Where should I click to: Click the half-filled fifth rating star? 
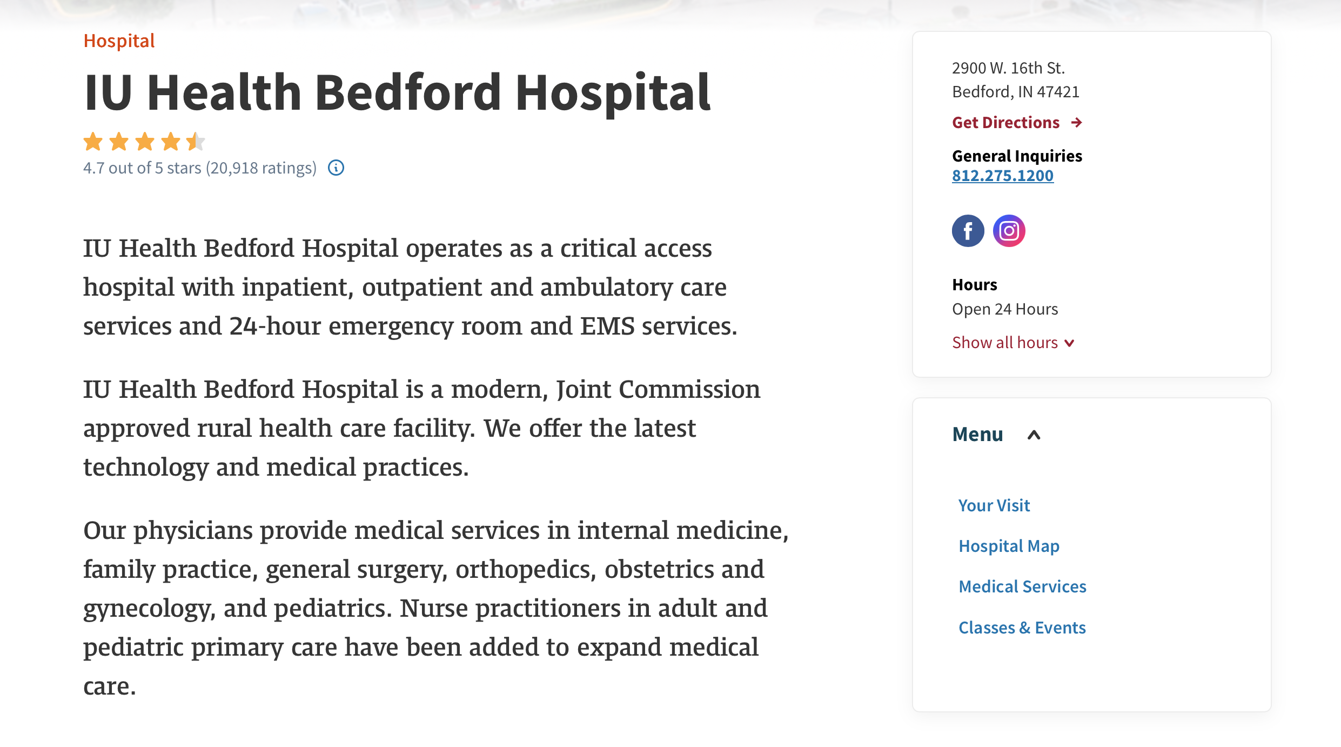pyautogui.click(x=195, y=142)
